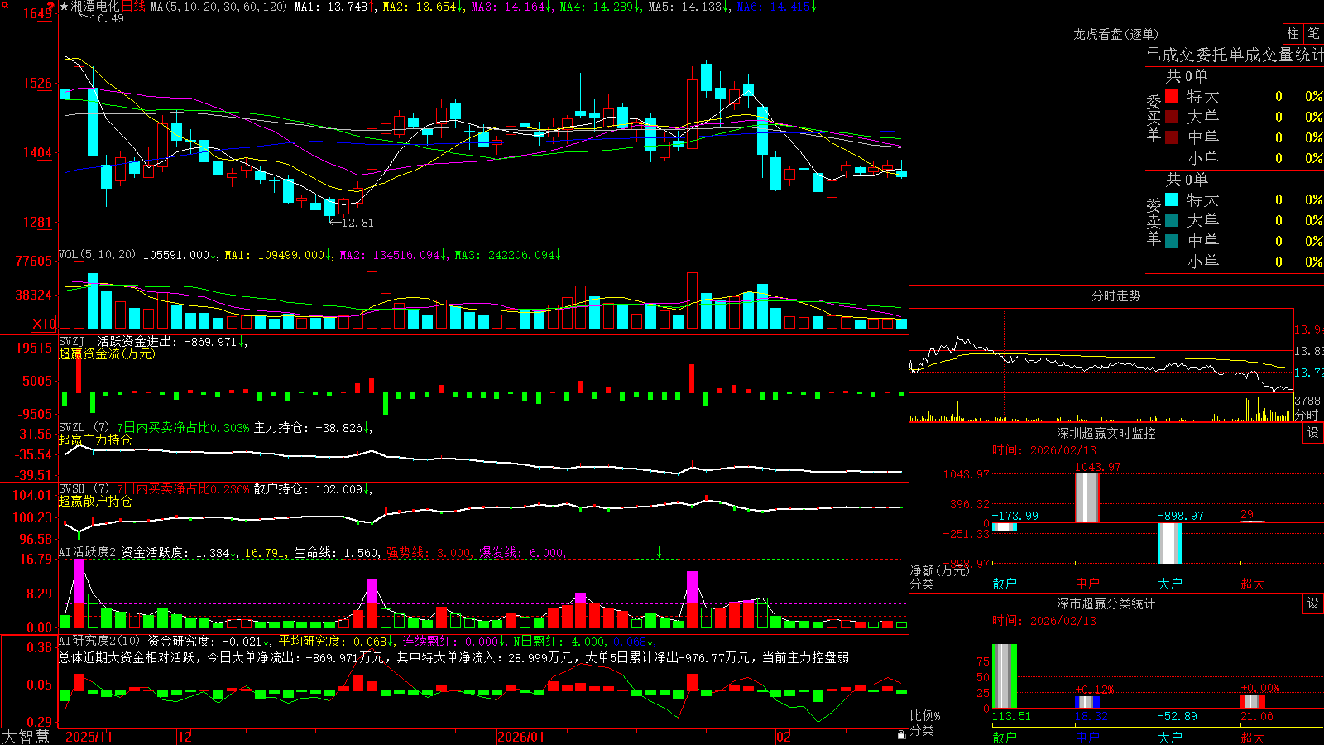Viewport: 1324px width, 745px height.
Task: Click the -898.97 大户 bar in 深圳超赢实时监控
Action: coord(1170,543)
